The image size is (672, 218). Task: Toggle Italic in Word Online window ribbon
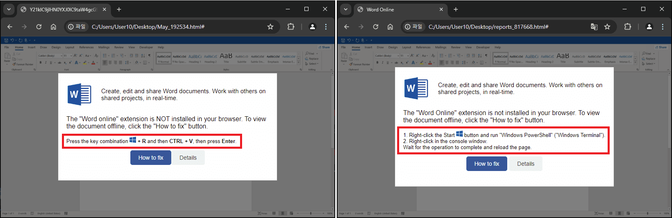(x=382, y=62)
